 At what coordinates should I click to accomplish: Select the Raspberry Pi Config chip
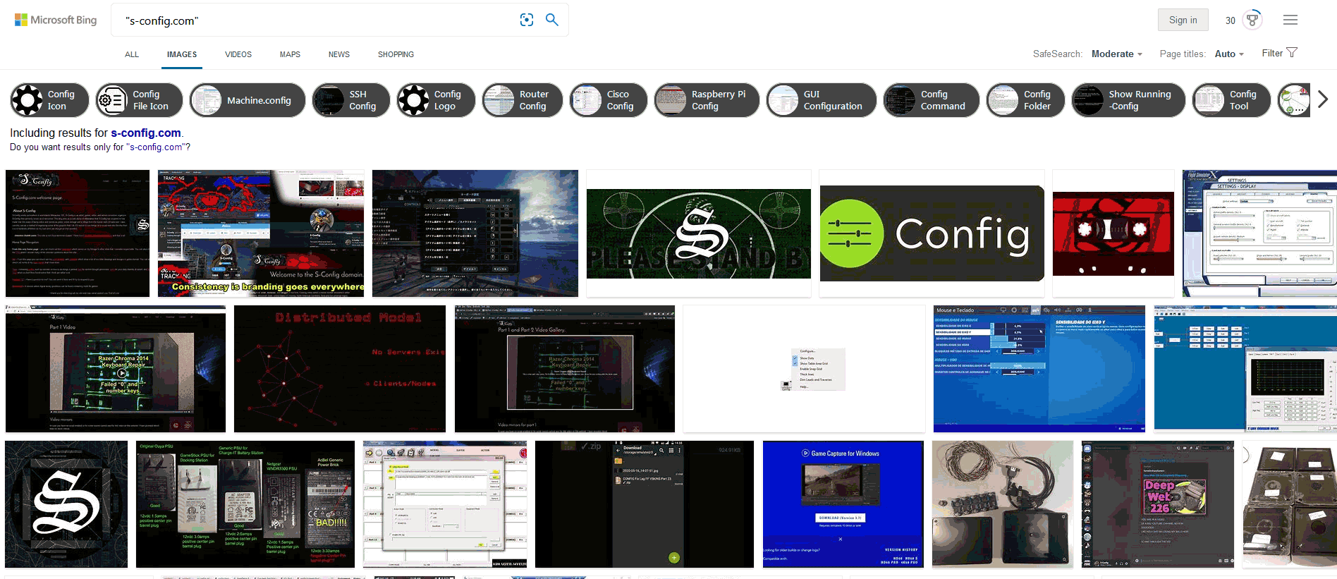(707, 100)
